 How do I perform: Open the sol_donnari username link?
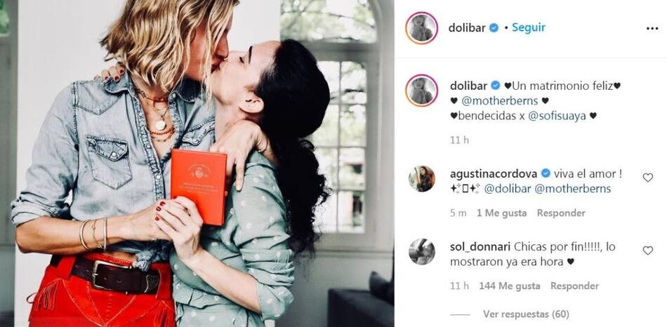point(480,246)
